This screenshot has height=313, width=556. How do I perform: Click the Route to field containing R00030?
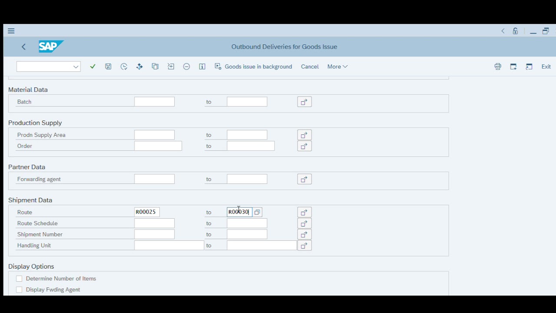pos(239,212)
